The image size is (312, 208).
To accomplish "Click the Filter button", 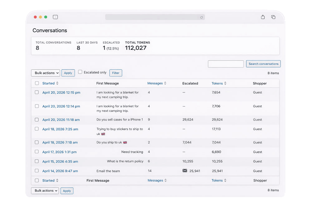I will [x=116, y=73].
